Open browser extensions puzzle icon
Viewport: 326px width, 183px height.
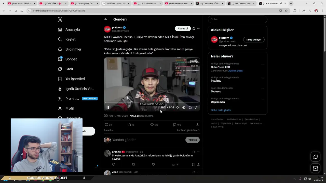click(x=295, y=11)
